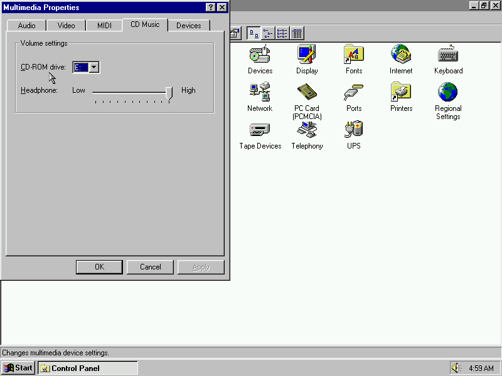
Task: Open the Telephony icon
Action: point(307,130)
